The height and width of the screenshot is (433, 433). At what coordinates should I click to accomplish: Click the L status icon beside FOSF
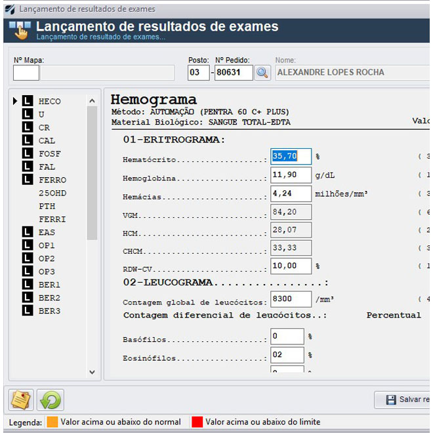coord(28,154)
